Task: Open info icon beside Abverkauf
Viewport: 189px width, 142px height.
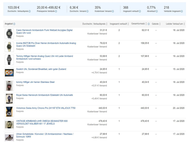Action: [x=157, y=11]
